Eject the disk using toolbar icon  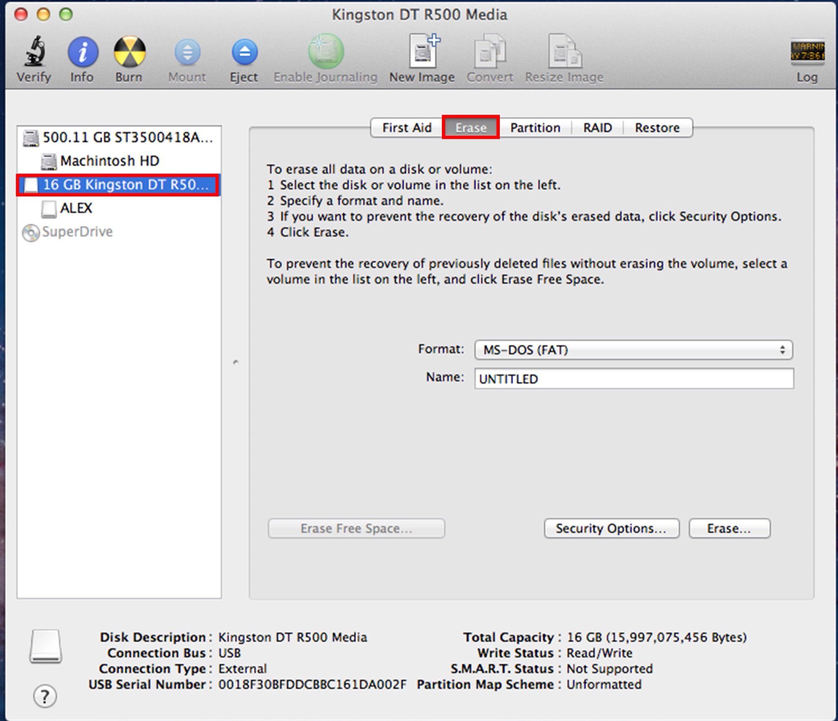tap(244, 52)
